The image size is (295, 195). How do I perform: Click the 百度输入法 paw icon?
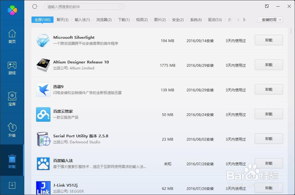click(x=43, y=164)
